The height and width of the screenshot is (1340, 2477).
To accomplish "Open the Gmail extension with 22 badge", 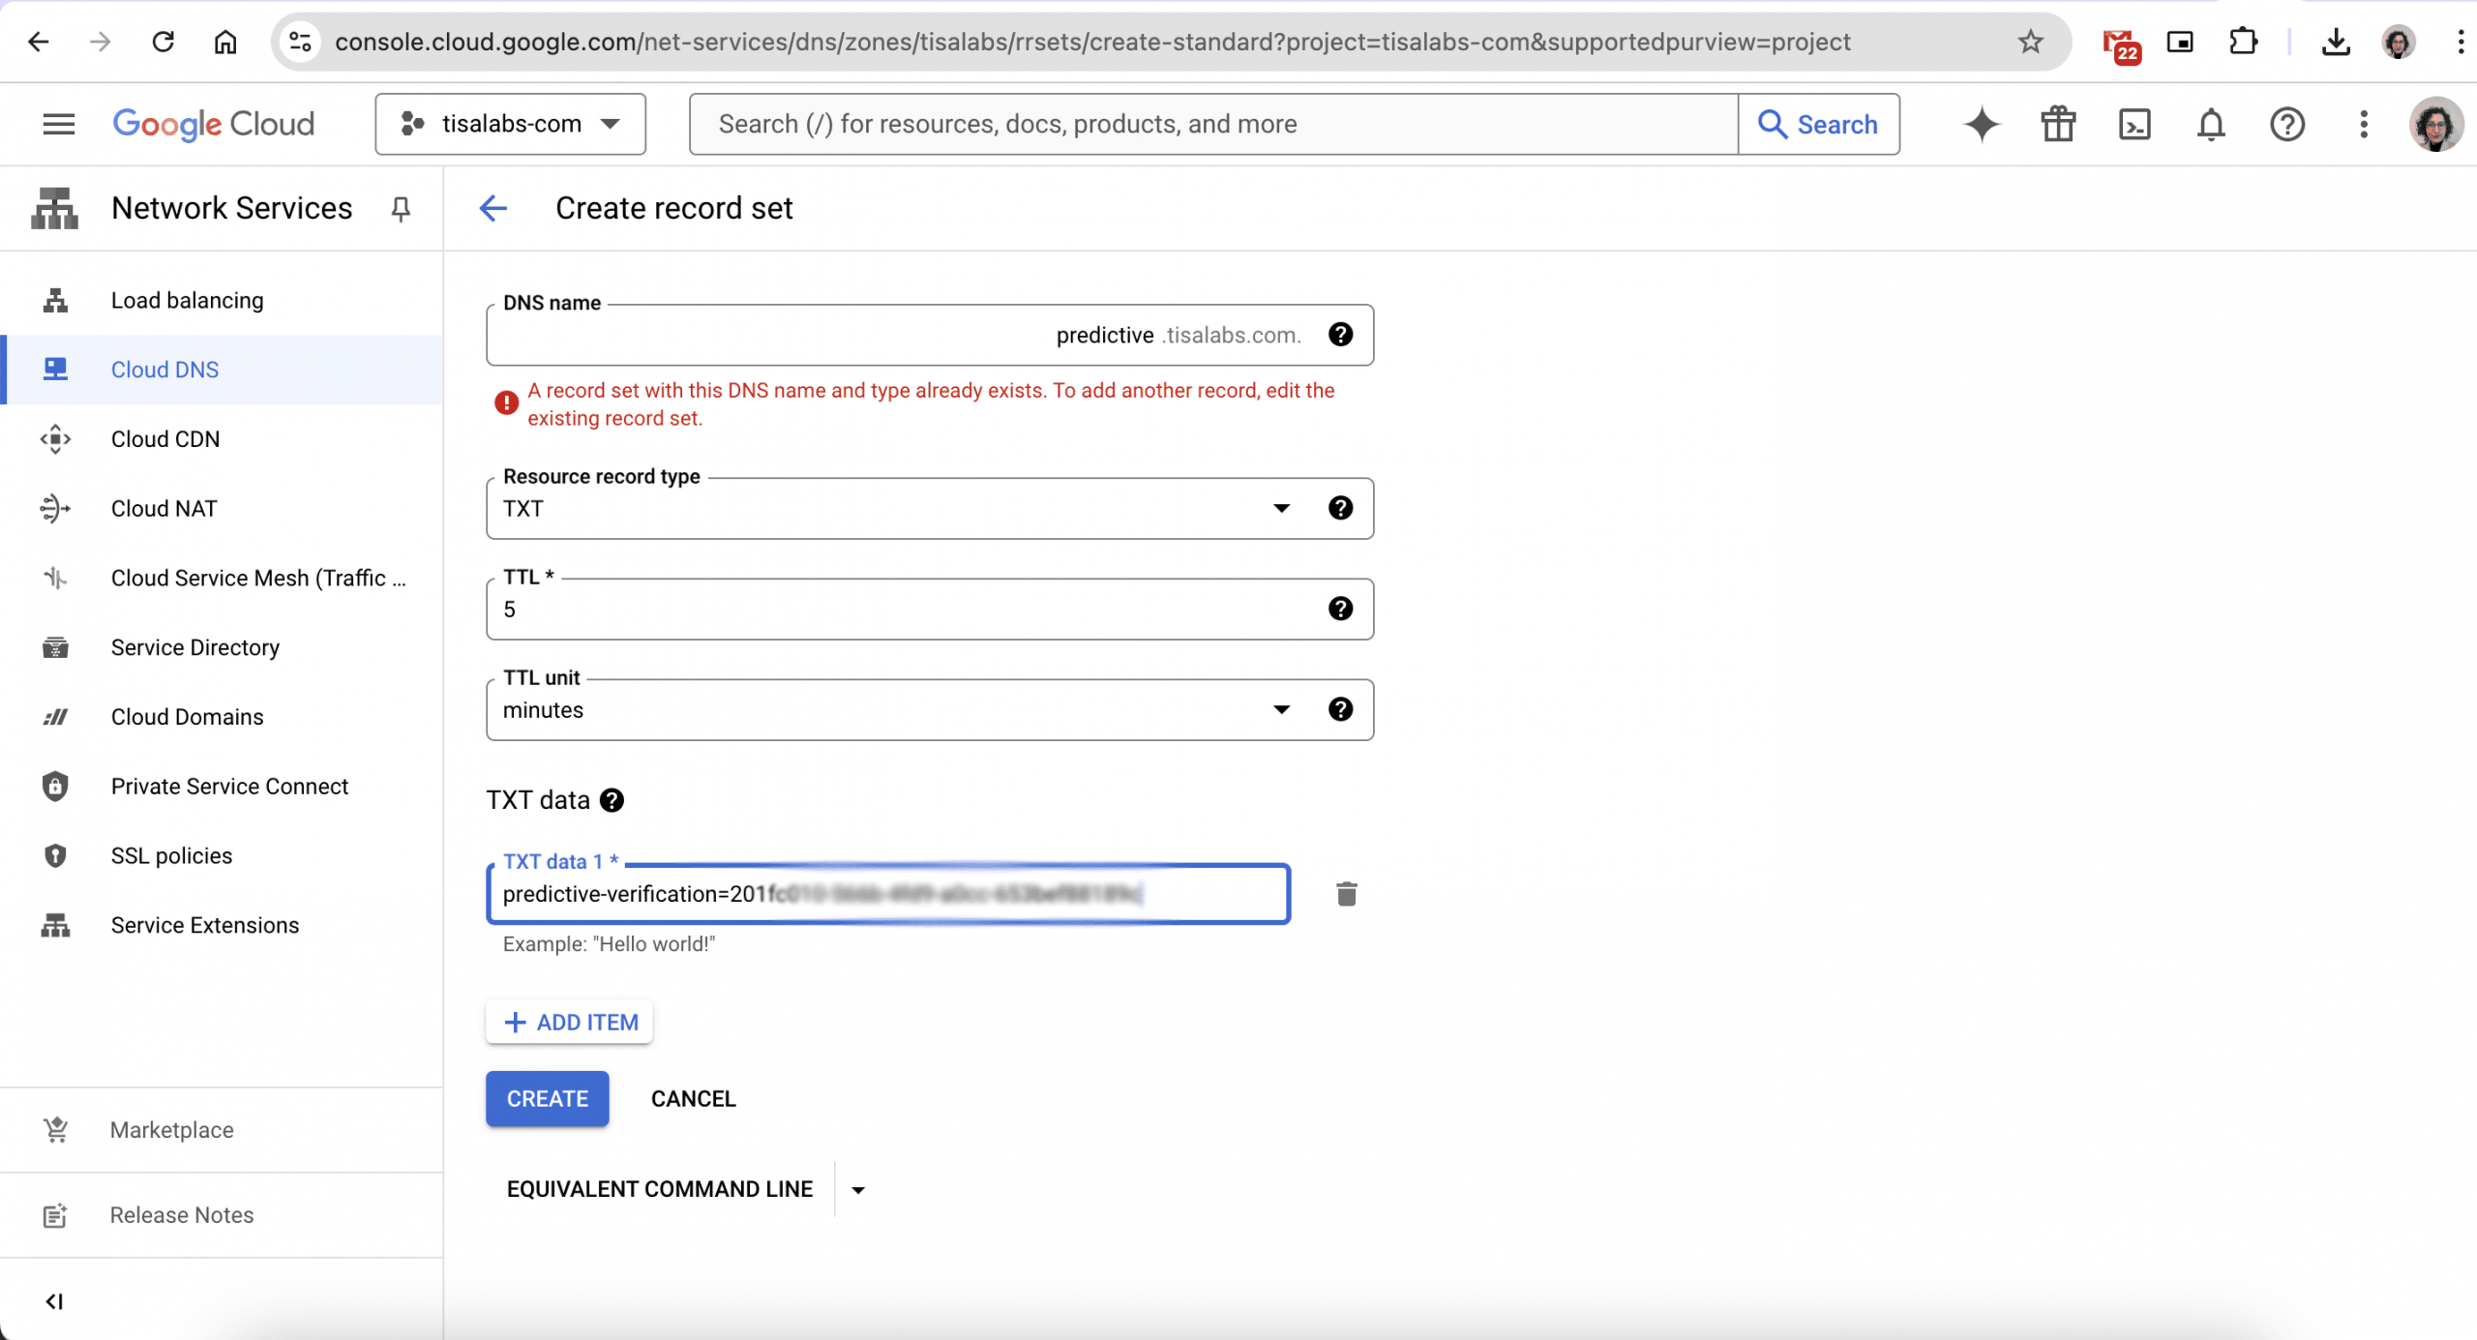I will 2120,45.
